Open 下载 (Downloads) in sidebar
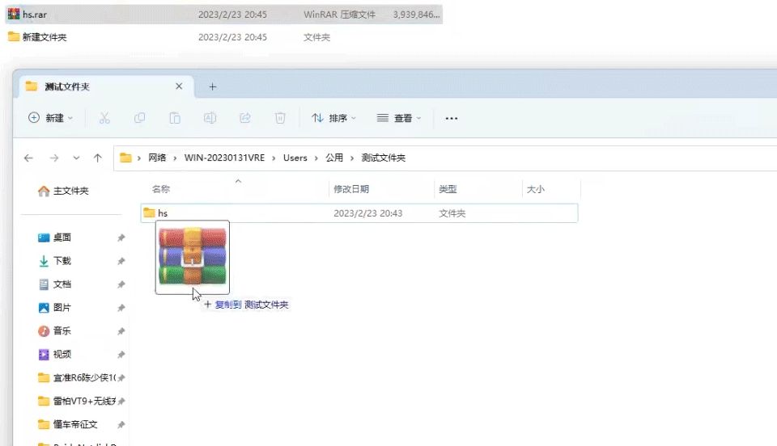777x446 pixels. click(x=62, y=261)
